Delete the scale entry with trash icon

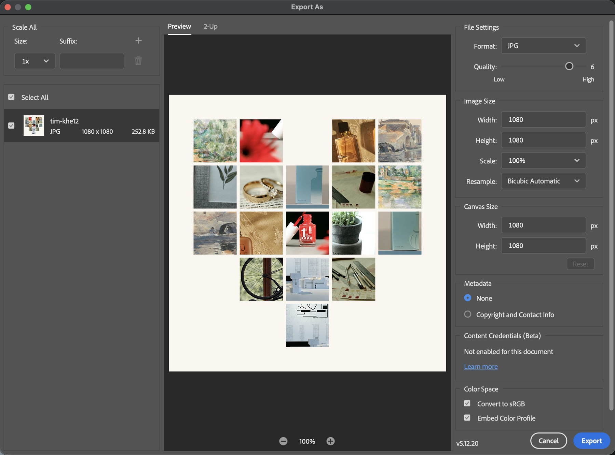(138, 61)
